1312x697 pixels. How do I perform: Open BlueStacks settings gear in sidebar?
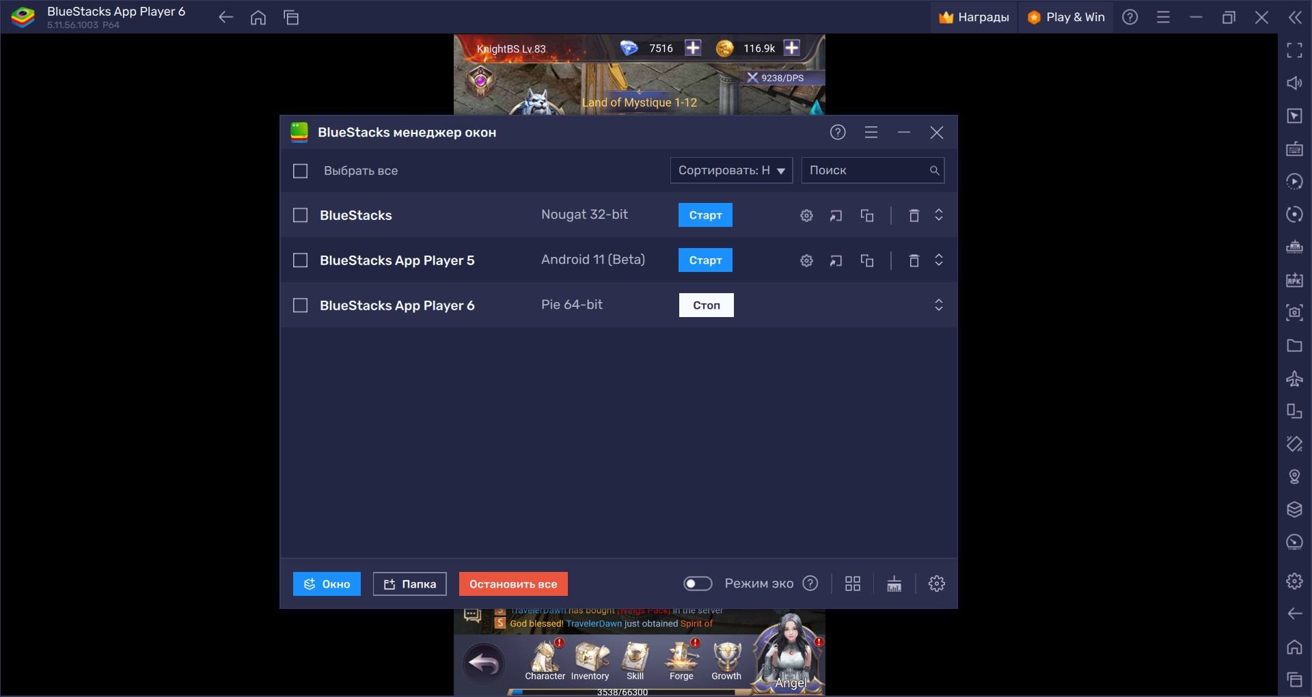(x=1294, y=581)
